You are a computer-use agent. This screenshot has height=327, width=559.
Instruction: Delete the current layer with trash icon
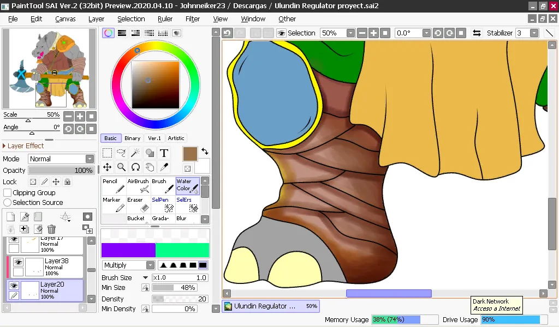click(x=52, y=229)
